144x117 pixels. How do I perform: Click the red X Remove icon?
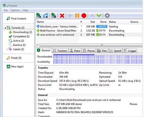pyautogui.click(x=62, y=16)
